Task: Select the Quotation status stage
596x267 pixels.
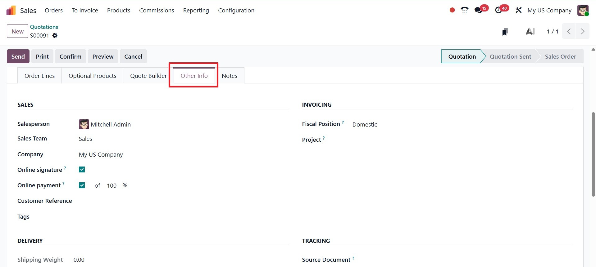Action: pos(462,56)
